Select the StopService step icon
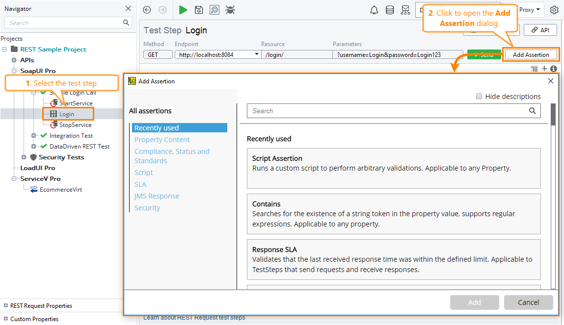The height and width of the screenshot is (325, 564). (54, 125)
